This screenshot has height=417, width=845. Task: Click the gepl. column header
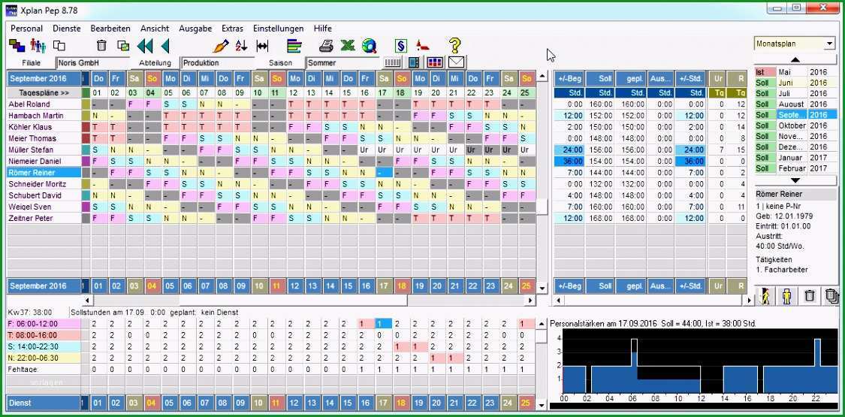[x=630, y=79]
